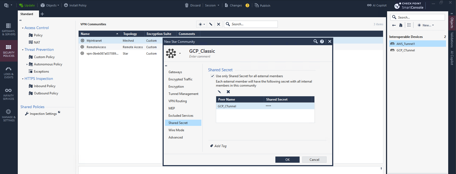This screenshot has height=174, width=456.
Task: Select Tunnel Management in dialog navigation
Action: coord(183,94)
